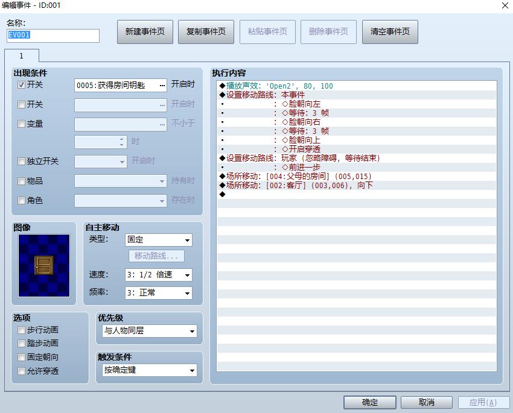Viewport: 513px width, 413px height.
Task: Click the door image thumbnail
Action: [x=44, y=265]
